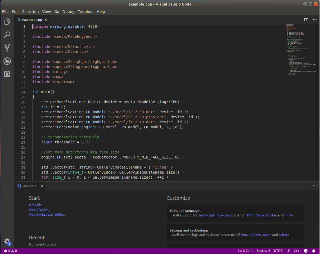Open the Source Control view icon
This screenshot has width=320, height=254.
tap(7, 48)
